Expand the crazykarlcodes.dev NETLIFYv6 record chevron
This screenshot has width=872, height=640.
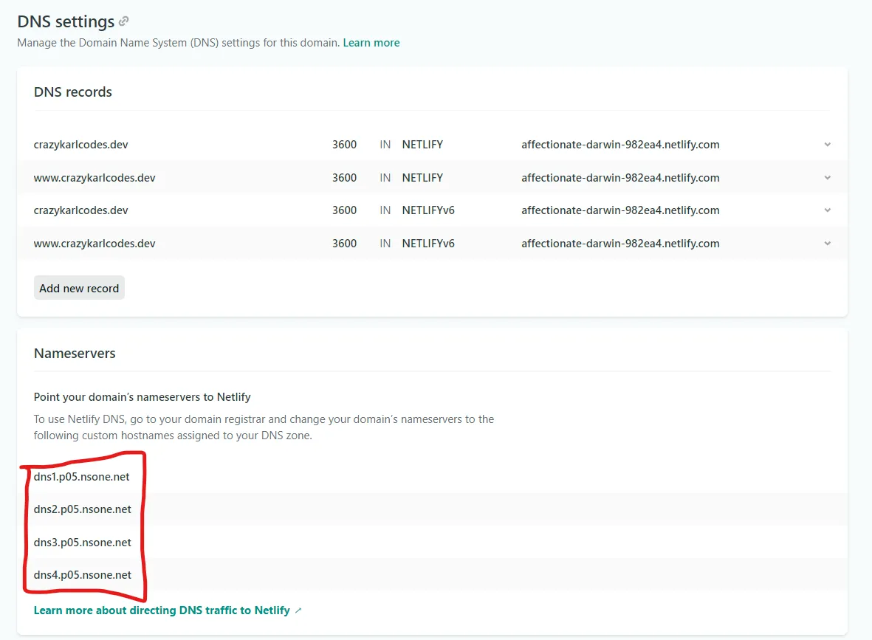coord(828,210)
